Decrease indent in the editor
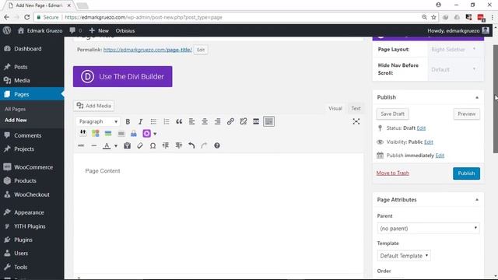The height and width of the screenshot is (280, 498). pos(166,145)
